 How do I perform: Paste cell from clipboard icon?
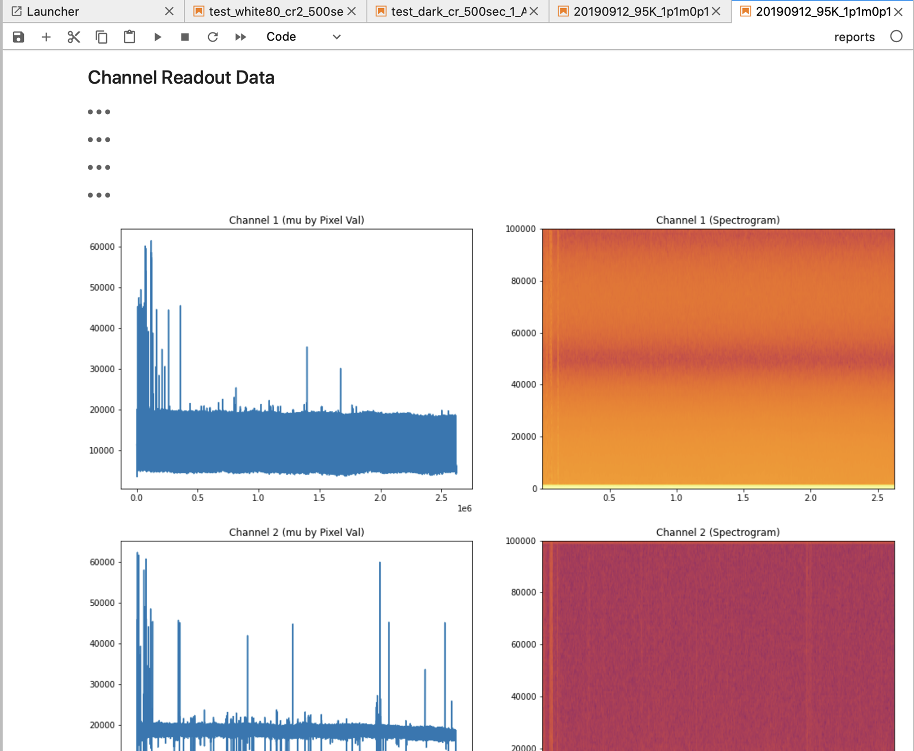tap(129, 37)
